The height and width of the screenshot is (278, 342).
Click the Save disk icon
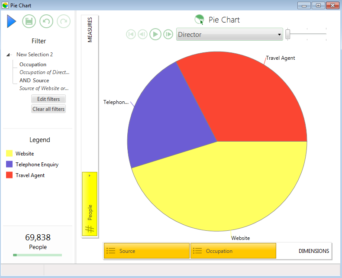pos(29,21)
